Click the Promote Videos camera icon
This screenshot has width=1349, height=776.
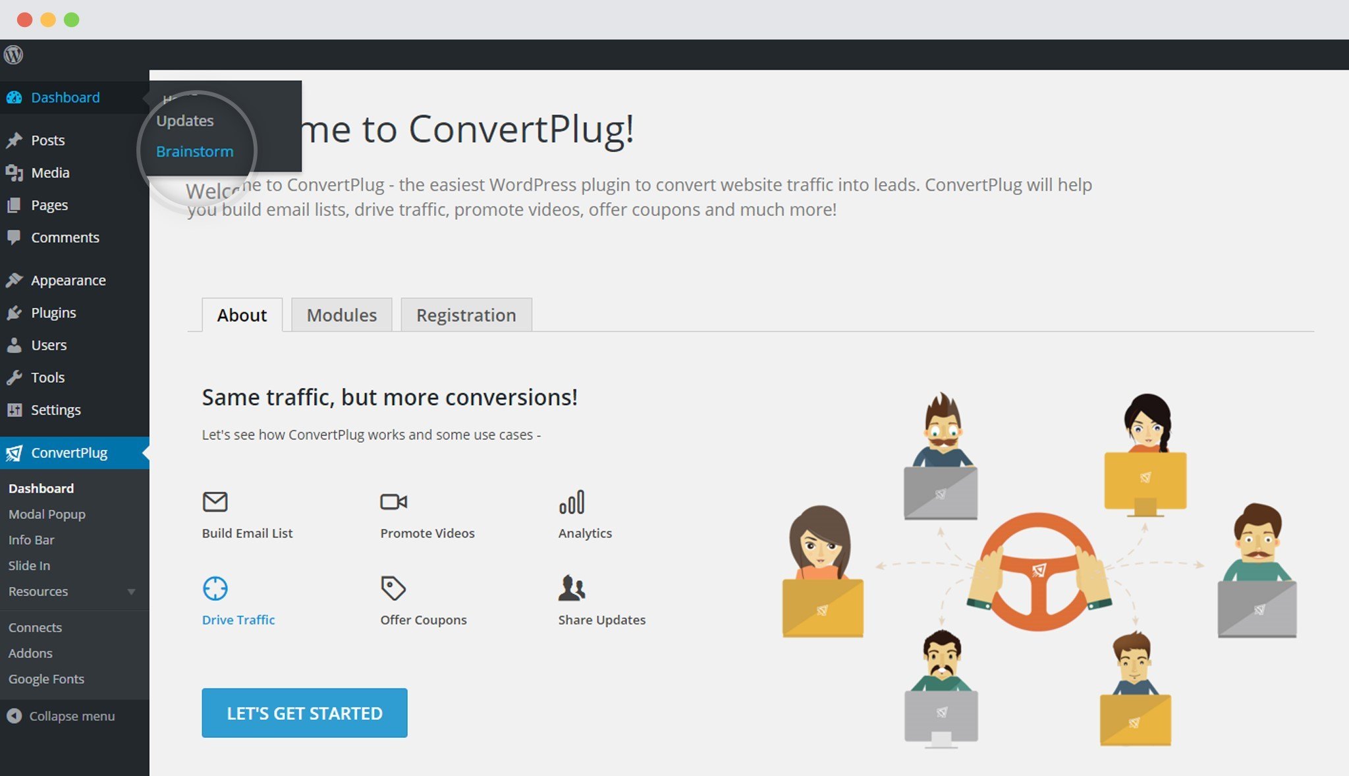tap(394, 502)
